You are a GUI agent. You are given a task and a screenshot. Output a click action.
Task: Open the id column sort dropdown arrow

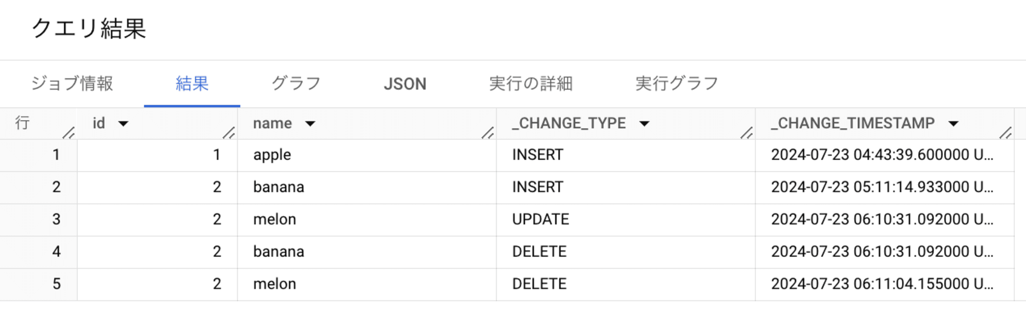tap(123, 124)
